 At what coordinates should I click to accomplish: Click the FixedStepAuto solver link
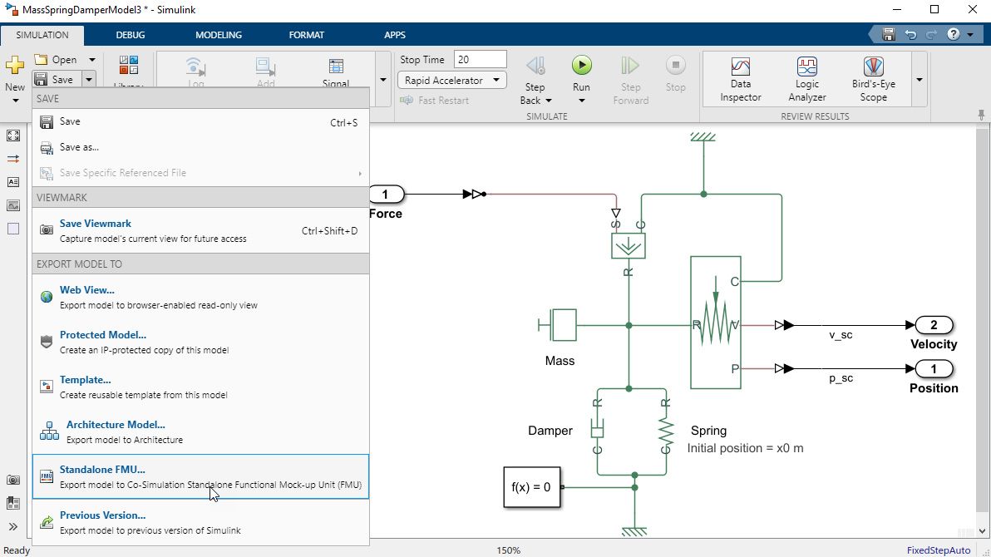pos(938,550)
